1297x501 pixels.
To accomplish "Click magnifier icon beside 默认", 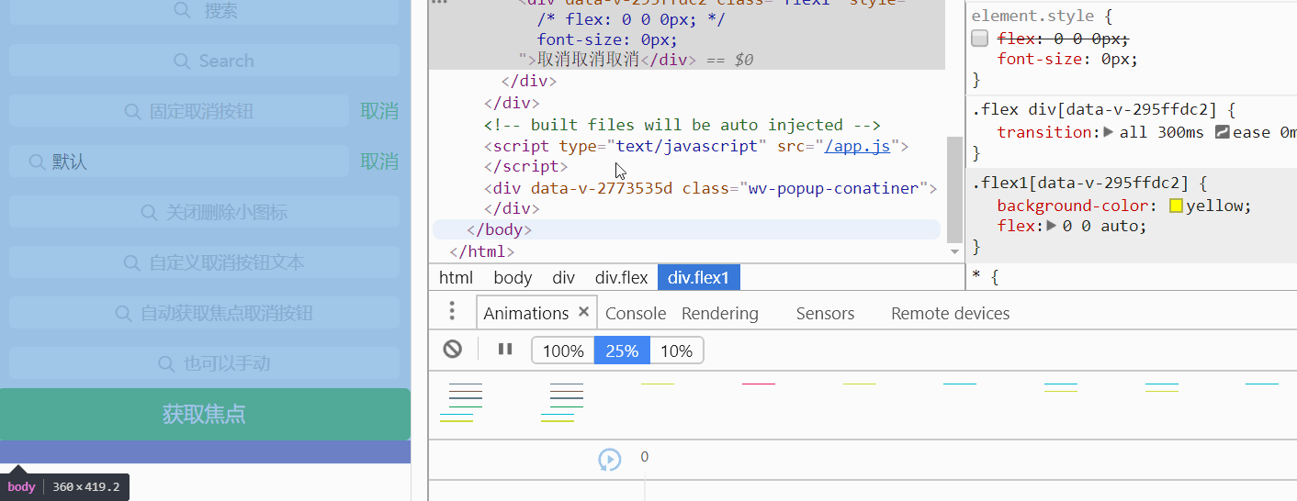I will (x=37, y=161).
